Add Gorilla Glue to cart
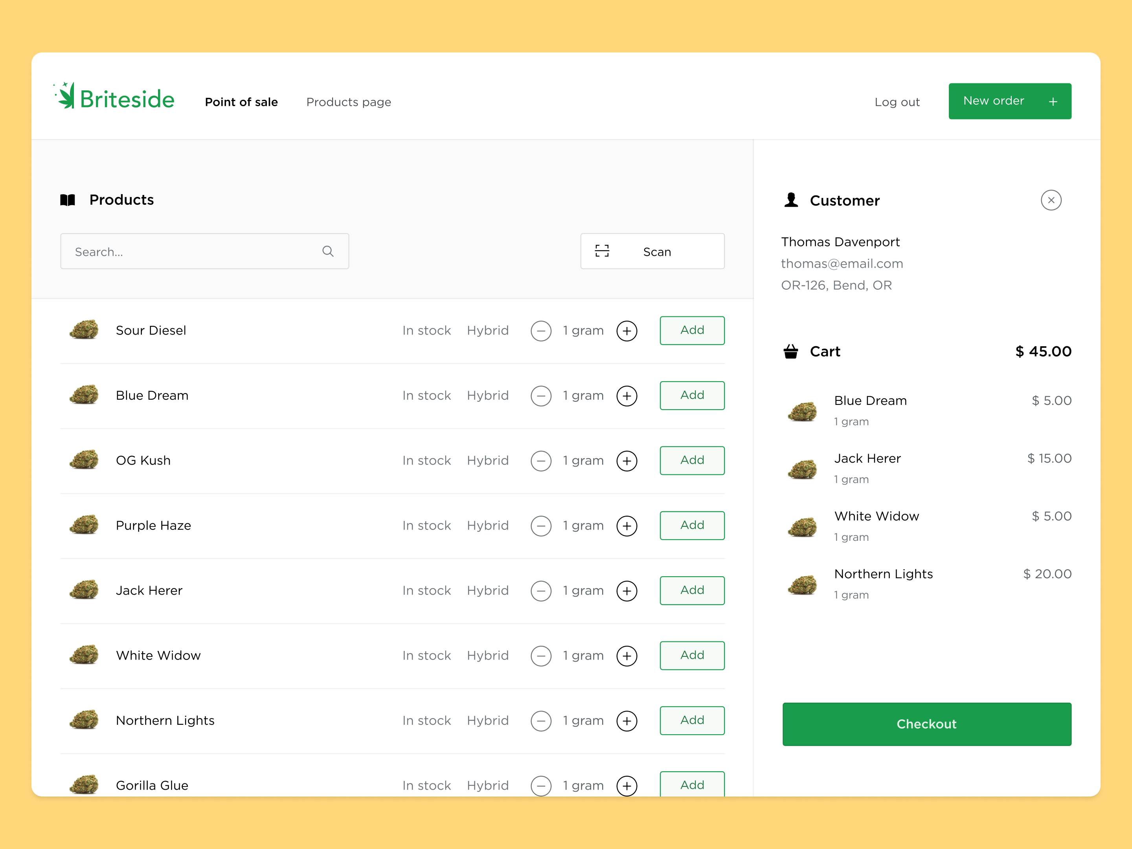 click(692, 784)
